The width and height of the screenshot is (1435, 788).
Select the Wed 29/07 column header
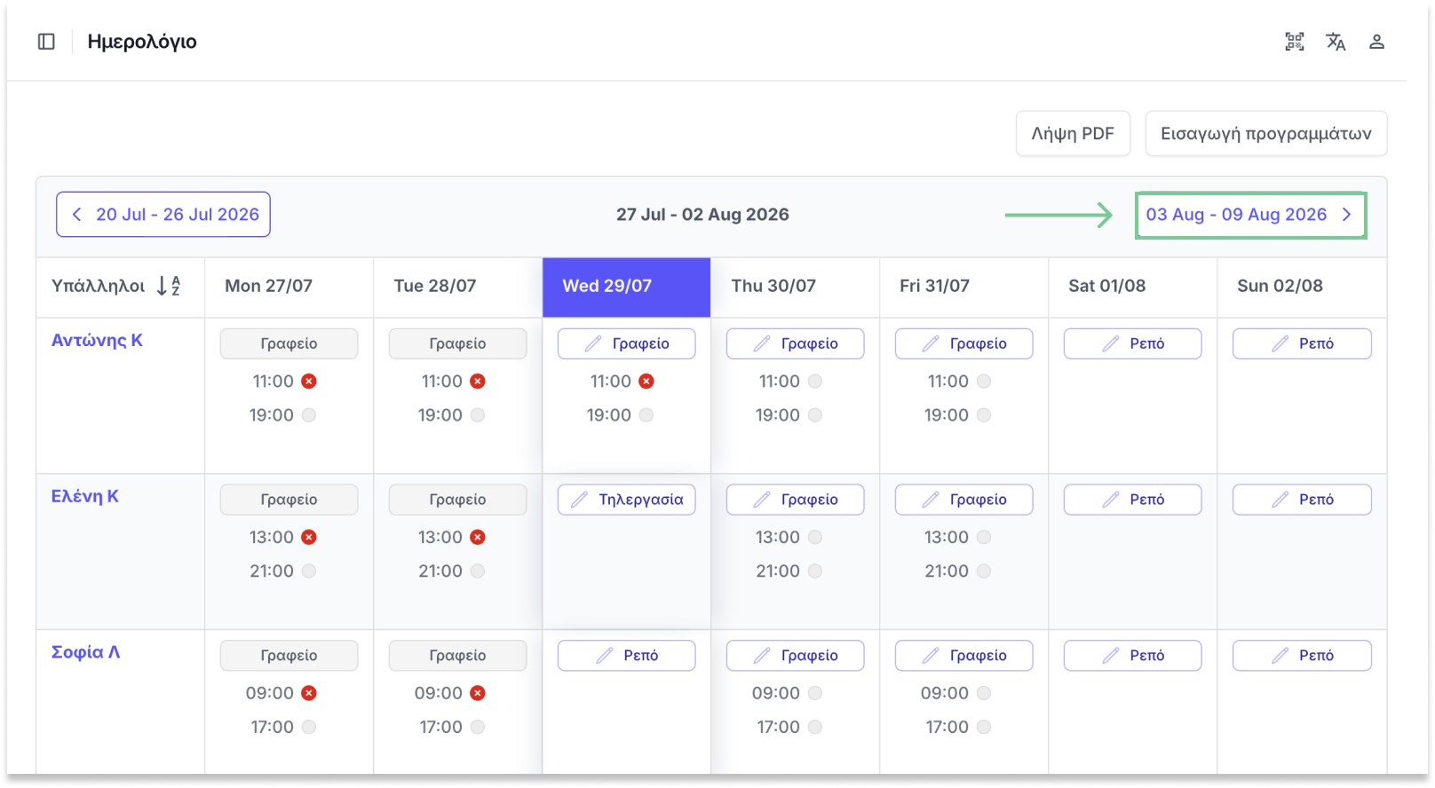[626, 287]
